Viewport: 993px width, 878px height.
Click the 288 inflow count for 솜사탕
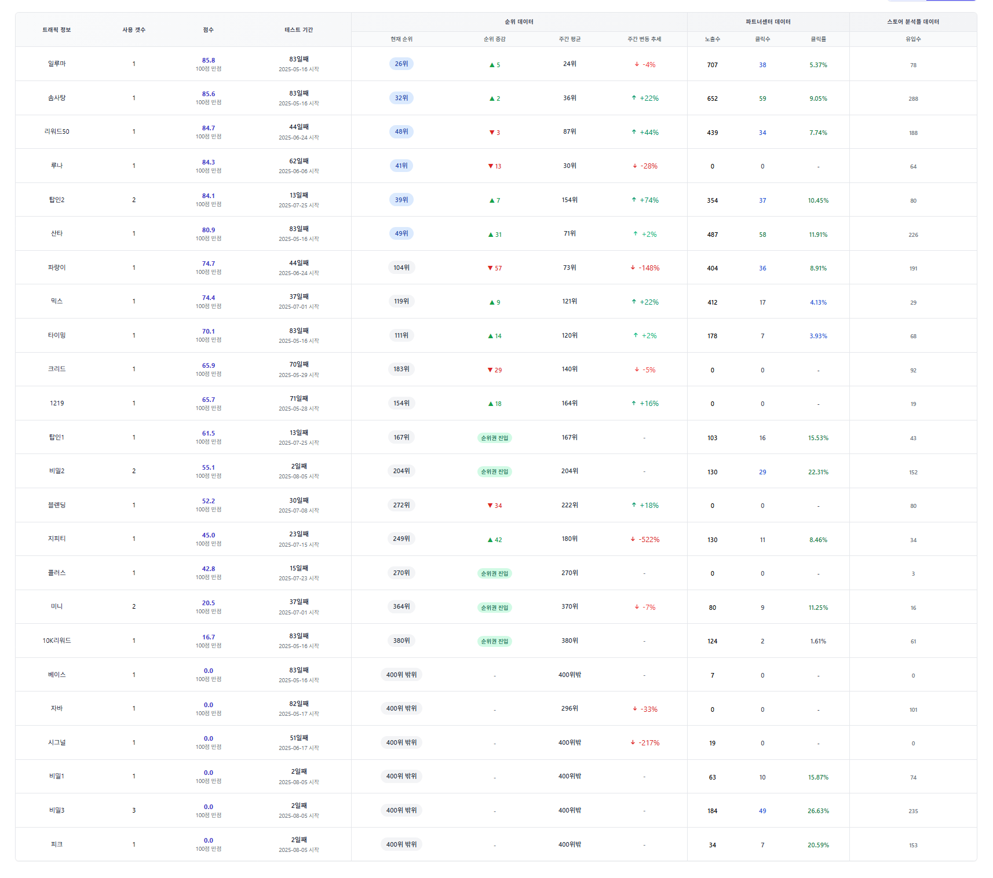[x=914, y=99]
